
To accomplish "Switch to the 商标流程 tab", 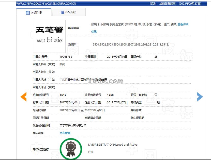I will coord(68,12).
